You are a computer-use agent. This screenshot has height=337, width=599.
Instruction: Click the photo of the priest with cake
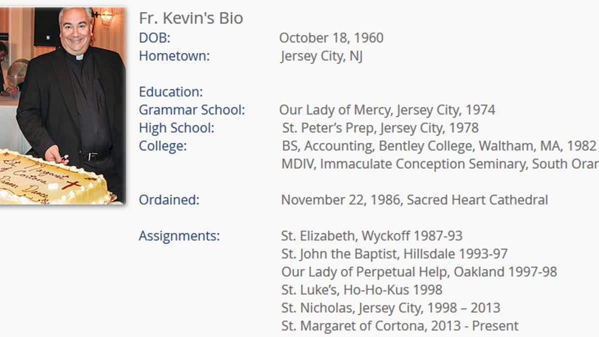(62, 105)
